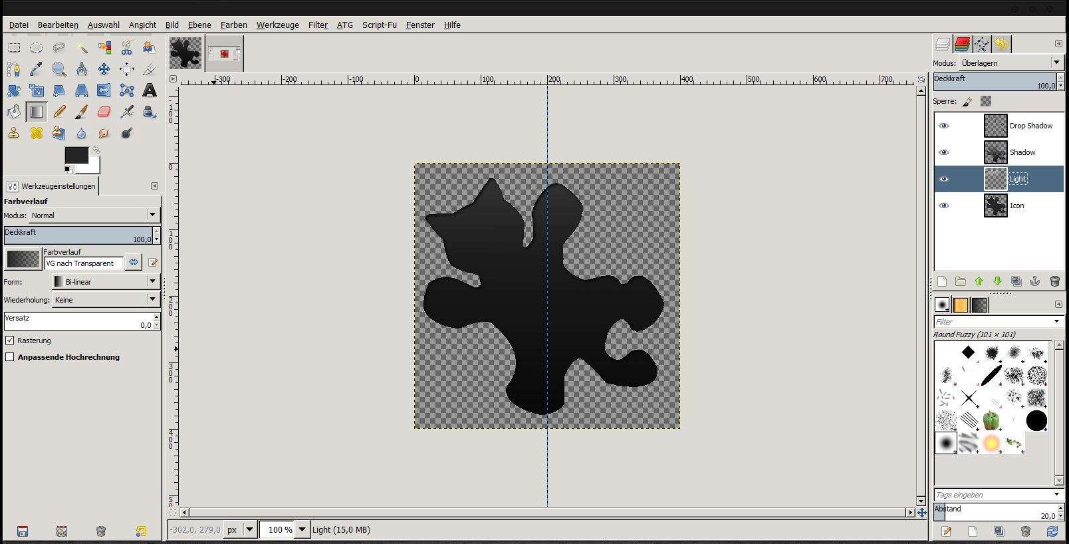Select the Move tool

(x=104, y=69)
